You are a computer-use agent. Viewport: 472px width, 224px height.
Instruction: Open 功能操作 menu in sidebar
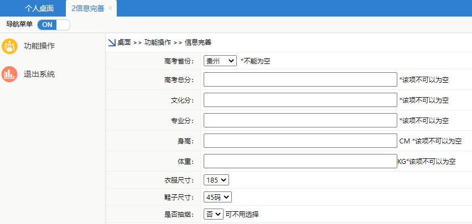(x=39, y=46)
